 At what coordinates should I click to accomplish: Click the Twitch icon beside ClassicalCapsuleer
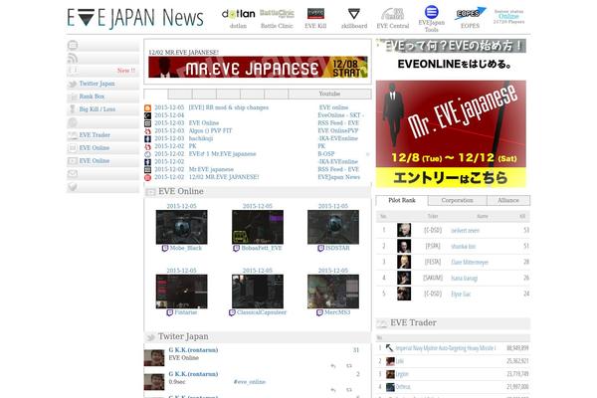click(232, 312)
